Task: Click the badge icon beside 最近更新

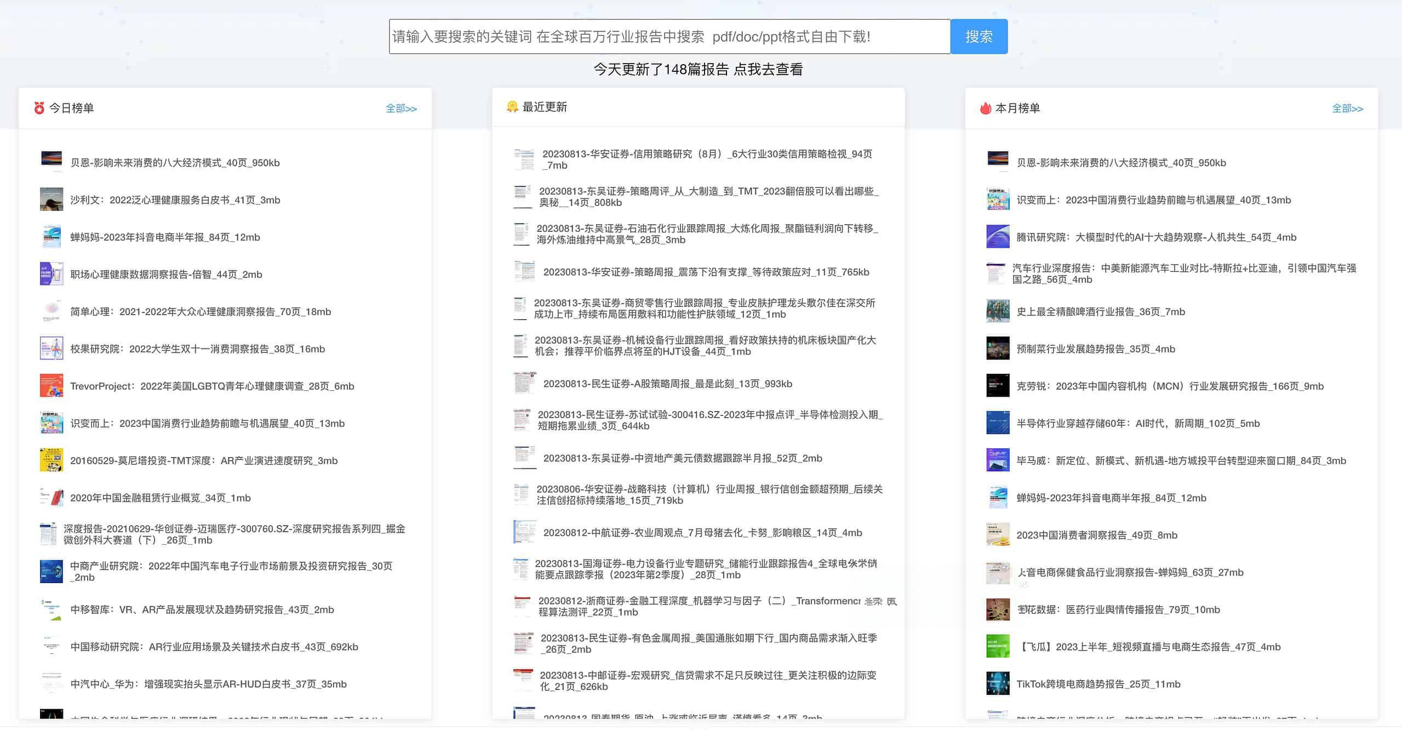Action: pos(512,107)
